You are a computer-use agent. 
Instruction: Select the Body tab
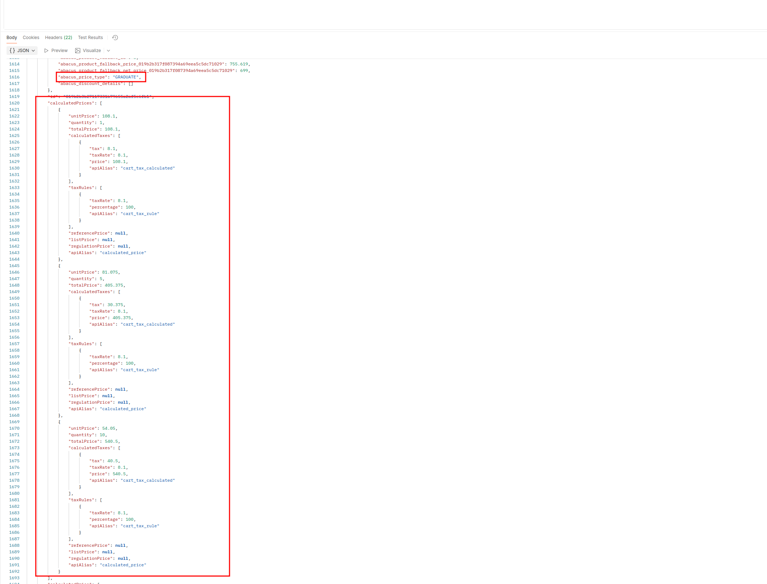[12, 38]
